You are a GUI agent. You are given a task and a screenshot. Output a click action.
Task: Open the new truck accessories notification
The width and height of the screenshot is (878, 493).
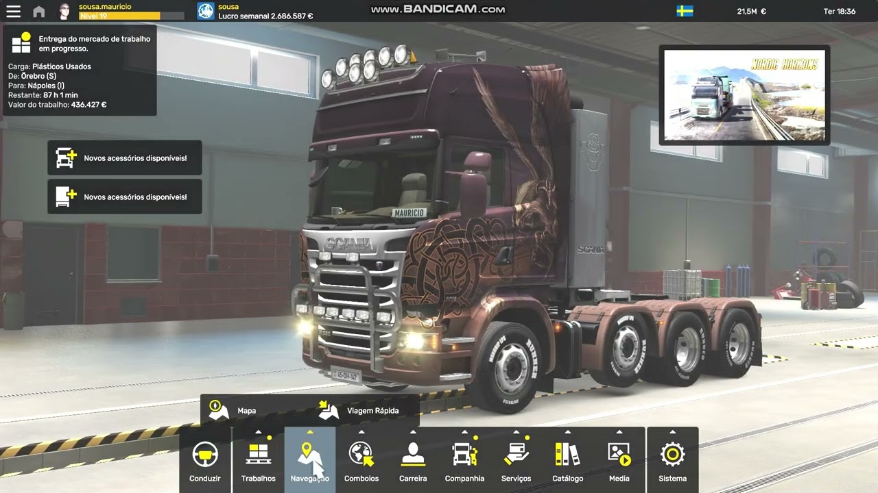click(125, 158)
